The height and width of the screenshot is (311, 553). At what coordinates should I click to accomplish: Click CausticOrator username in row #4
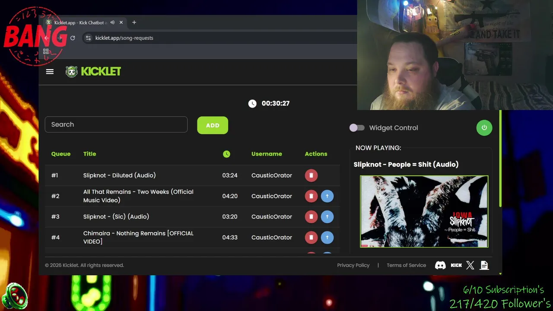(272, 238)
